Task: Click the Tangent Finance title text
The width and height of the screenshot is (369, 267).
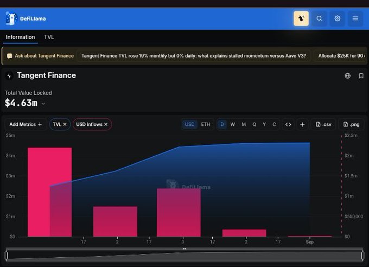Action: click(x=46, y=75)
